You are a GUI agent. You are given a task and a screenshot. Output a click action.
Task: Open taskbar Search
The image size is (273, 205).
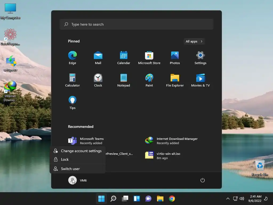(x=113, y=199)
